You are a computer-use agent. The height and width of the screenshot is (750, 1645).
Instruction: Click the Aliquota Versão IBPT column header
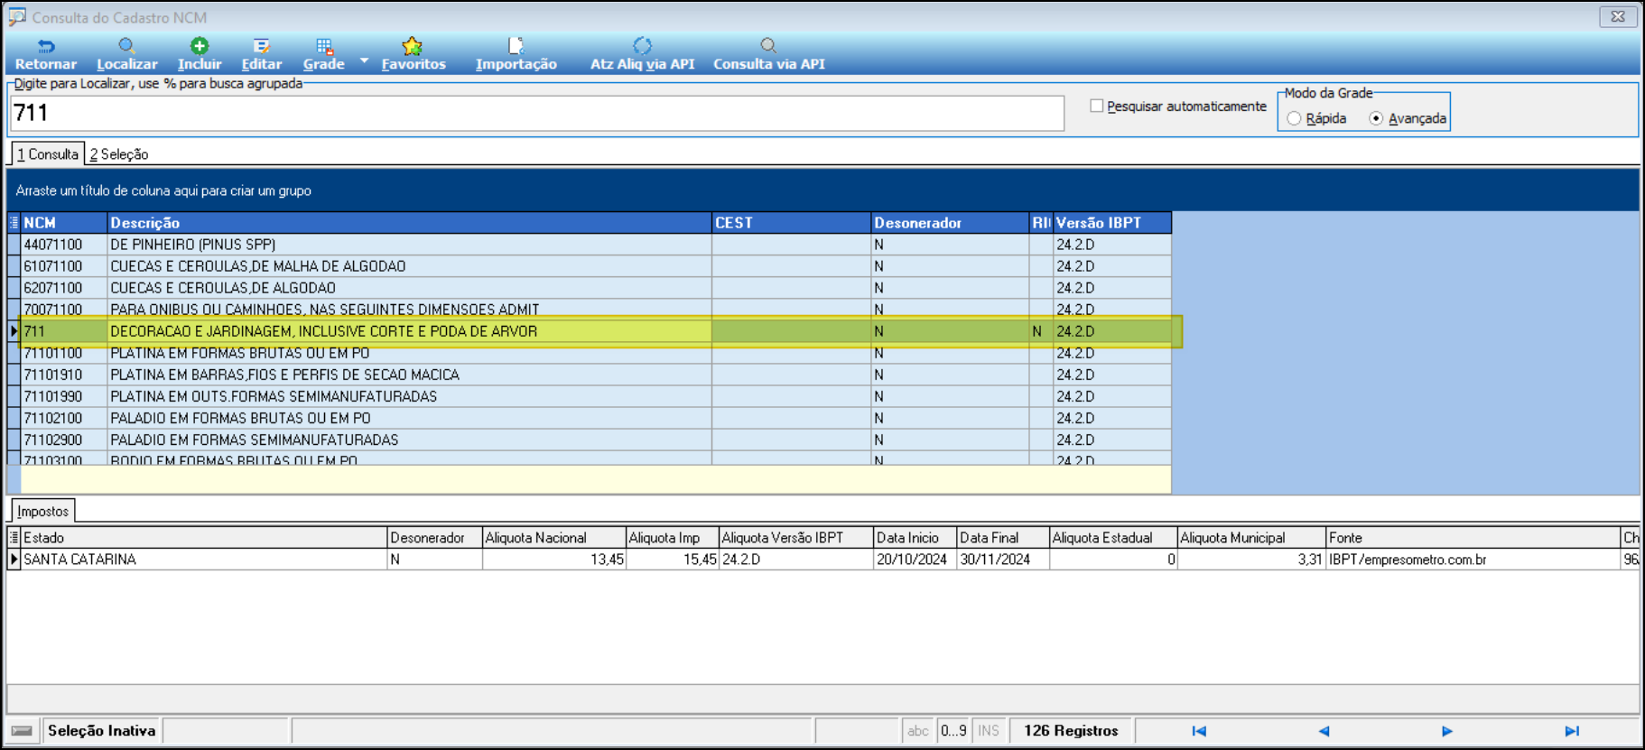[x=795, y=538]
